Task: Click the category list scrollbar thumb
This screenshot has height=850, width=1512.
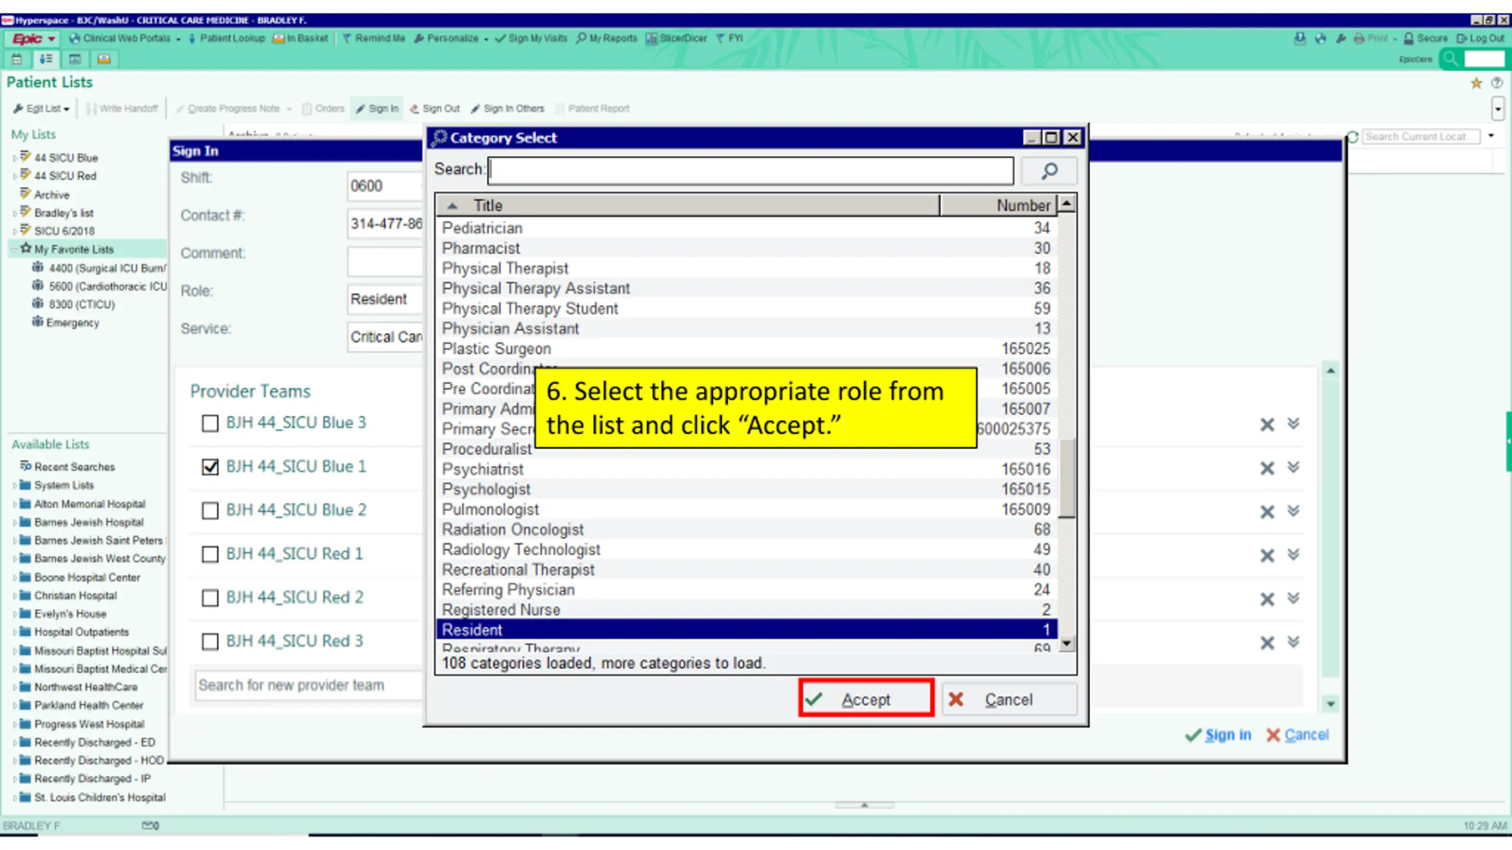Action: pyautogui.click(x=1067, y=478)
